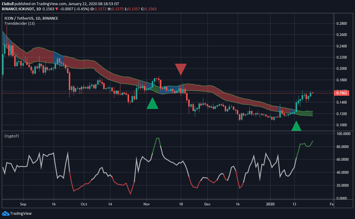The height and width of the screenshot is (219, 355).
Task: Click the 2020 label on time axis
Action: (270, 204)
